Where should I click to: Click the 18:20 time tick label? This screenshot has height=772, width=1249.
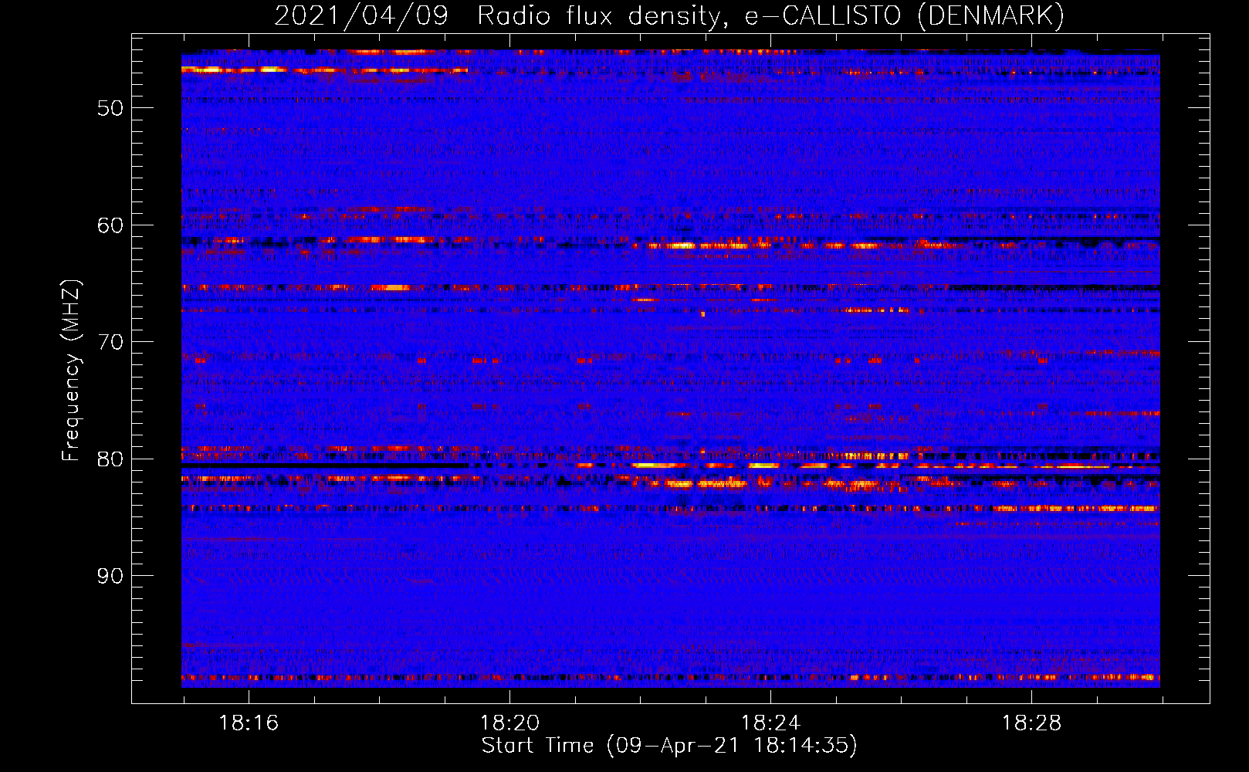(x=509, y=723)
